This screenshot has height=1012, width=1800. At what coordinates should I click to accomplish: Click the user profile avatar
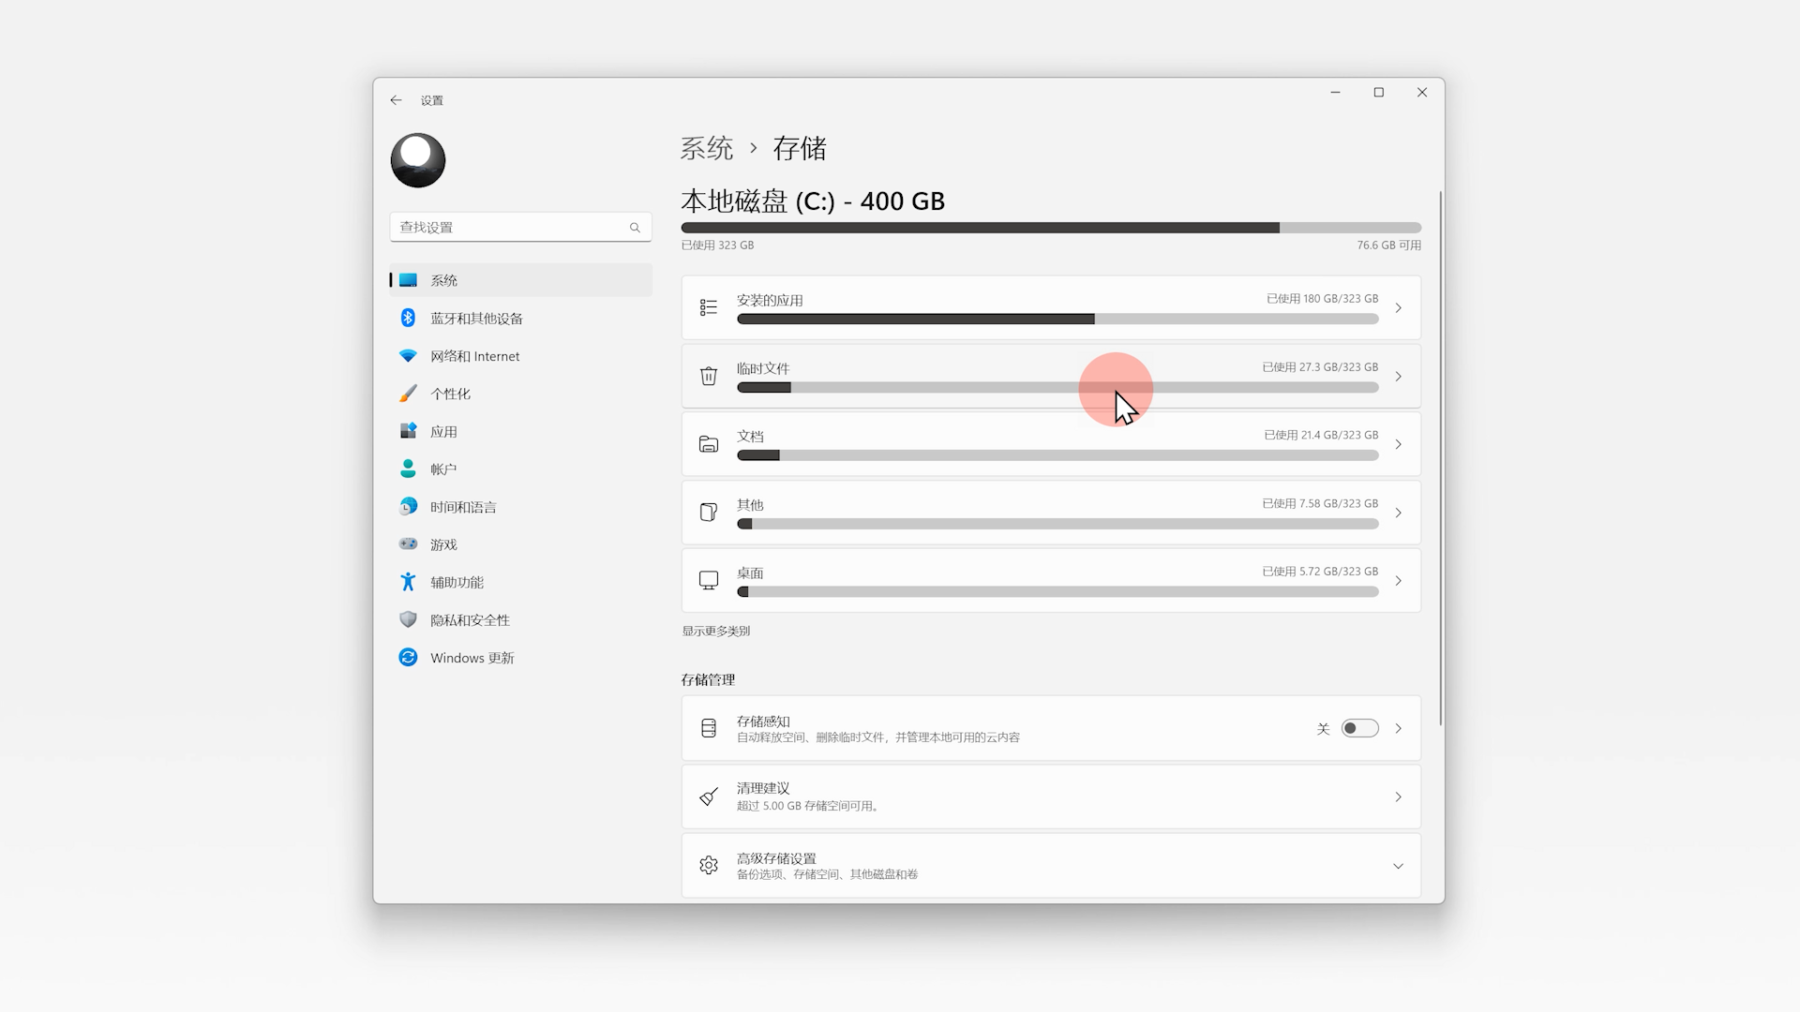click(418, 160)
